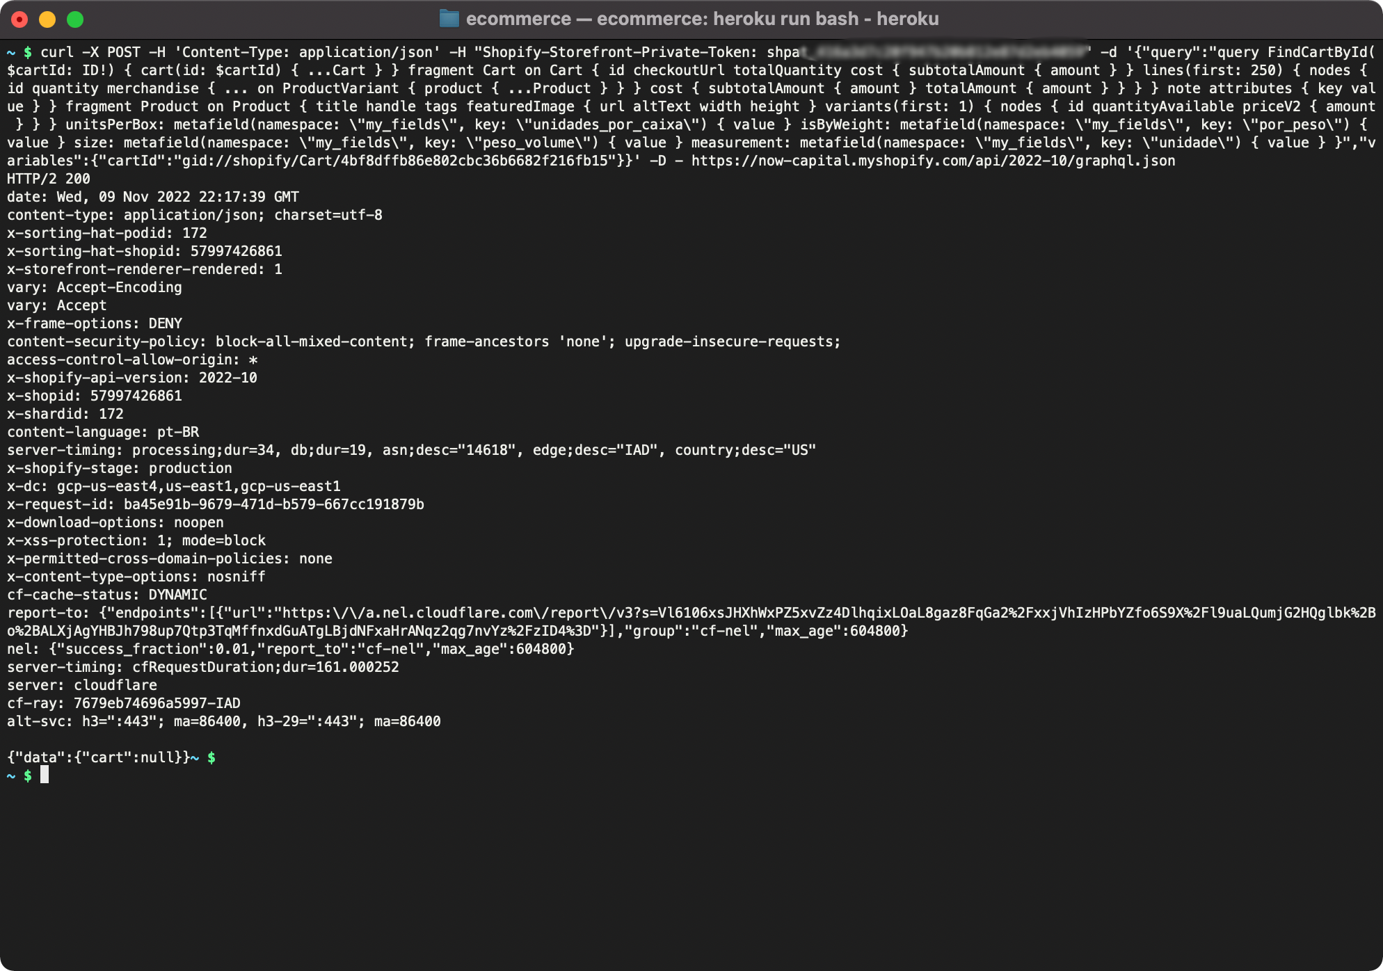Image resolution: width=1383 pixels, height=971 pixels.
Task: Click the 'curl' word at command start
Action: click(57, 52)
